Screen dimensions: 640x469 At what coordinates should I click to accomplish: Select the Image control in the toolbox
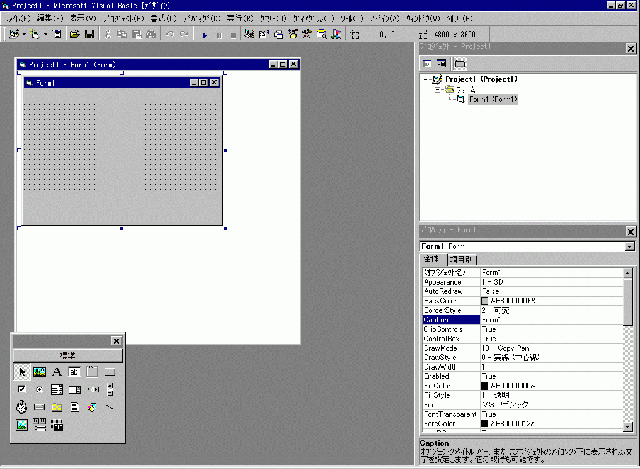22,425
